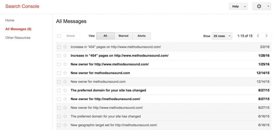Star the non-bold 12/14/15 New owner message
Image resolution: width=273 pixels, height=130 pixels.
[x=65, y=82]
